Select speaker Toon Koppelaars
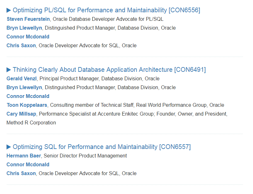Viewport: 253px width, 194px height. (27, 105)
